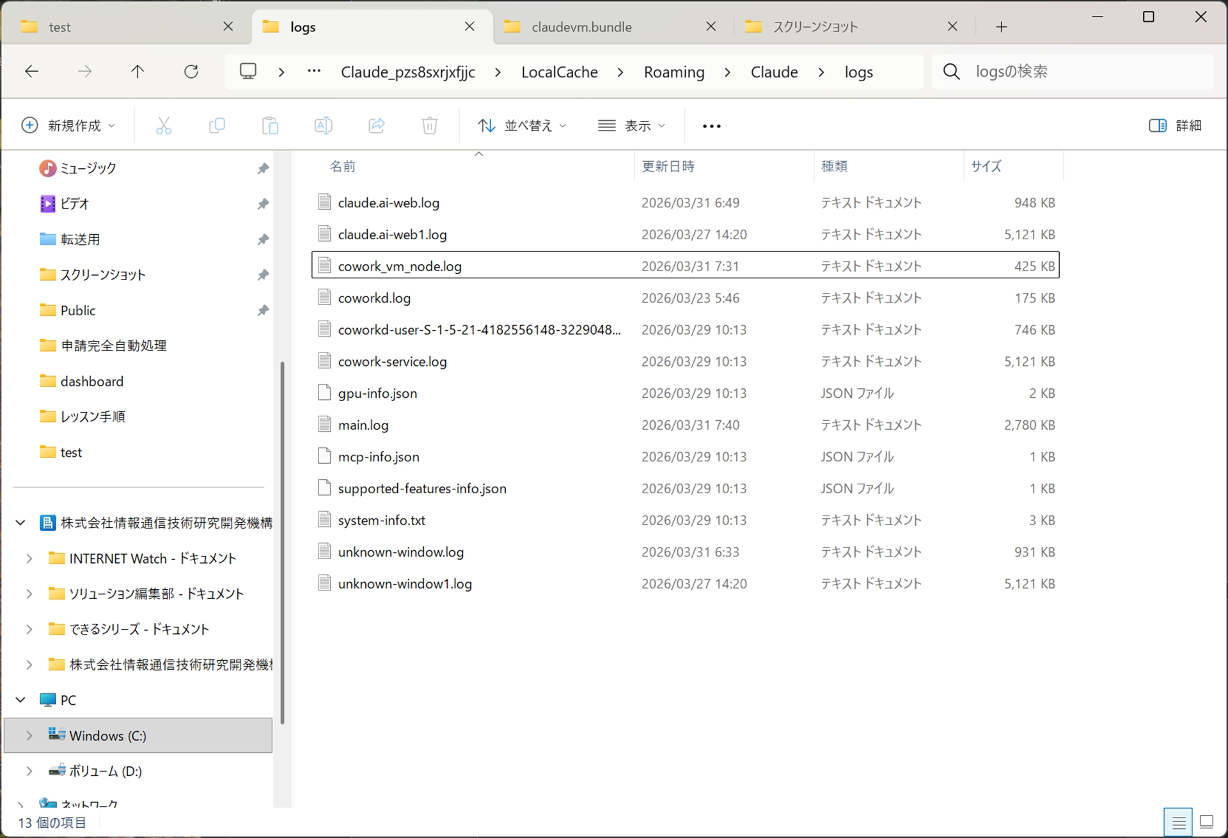Image resolution: width=1228 pixels, height=838 pixels.
Task: Refresh the folder view
Action: [x=191, y=71]
